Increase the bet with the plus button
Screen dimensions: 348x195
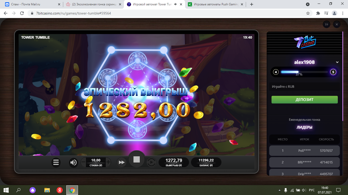108,162
